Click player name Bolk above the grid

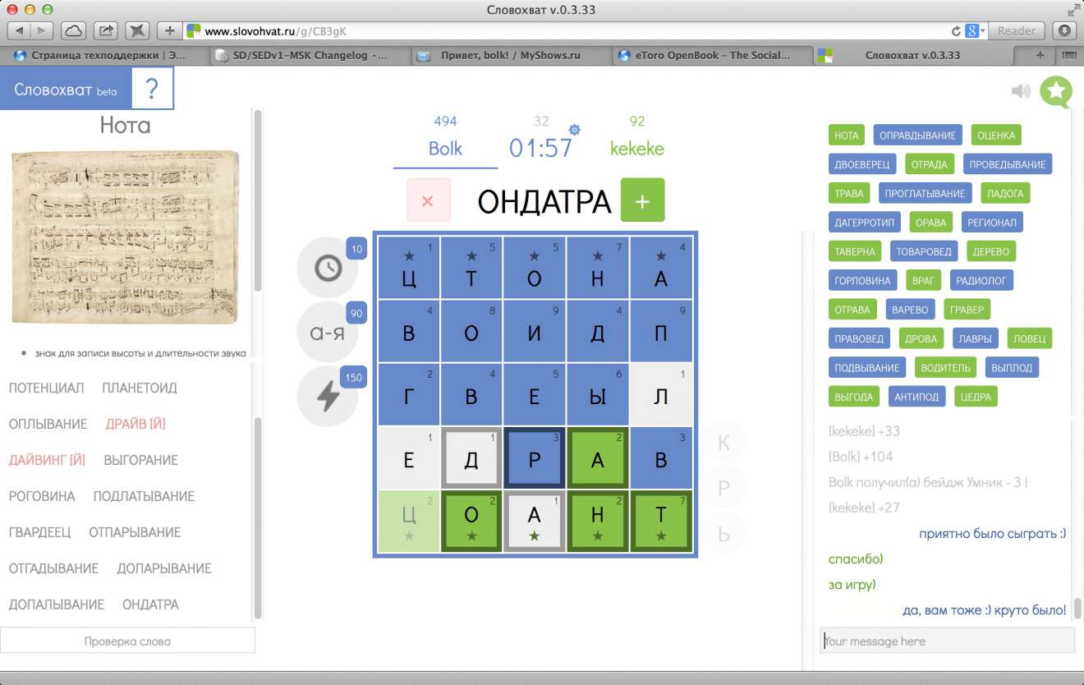coord(445,149)
